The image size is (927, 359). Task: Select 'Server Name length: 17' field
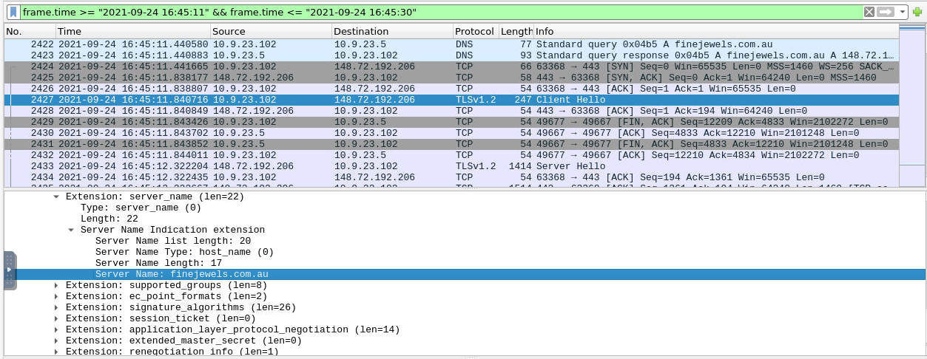(159, 263)
